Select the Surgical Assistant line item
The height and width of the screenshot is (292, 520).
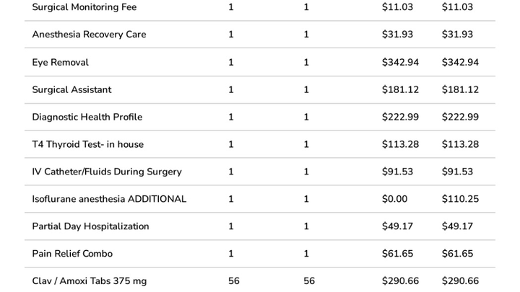click(71, 89)
